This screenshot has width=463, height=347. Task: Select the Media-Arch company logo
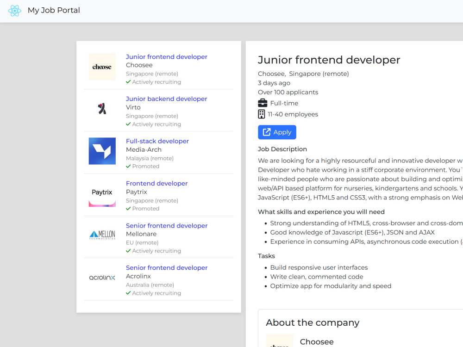[102, 151]
